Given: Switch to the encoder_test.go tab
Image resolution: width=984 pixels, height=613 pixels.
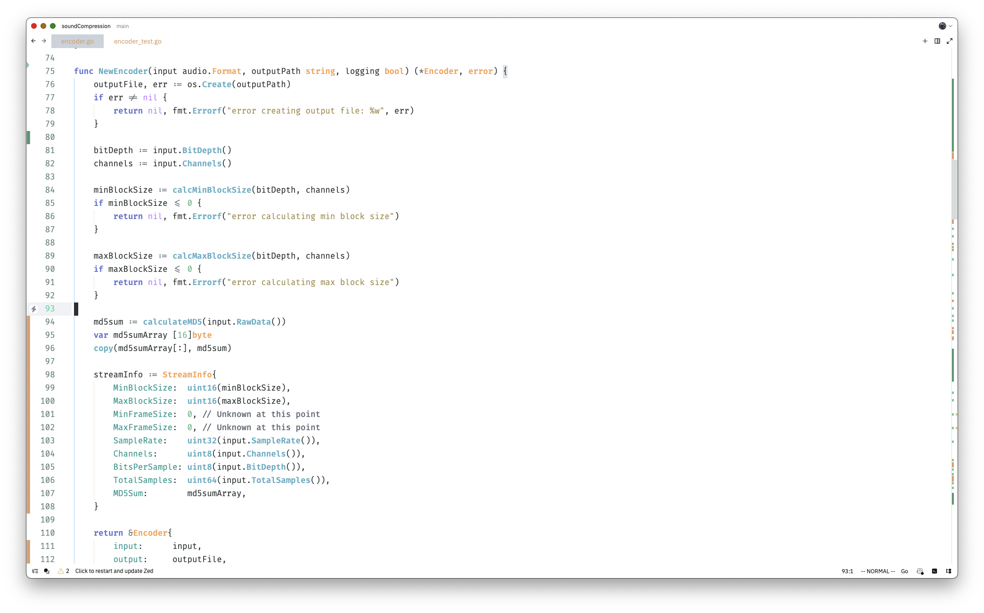Looking at the screenshot, I should 138,41.
